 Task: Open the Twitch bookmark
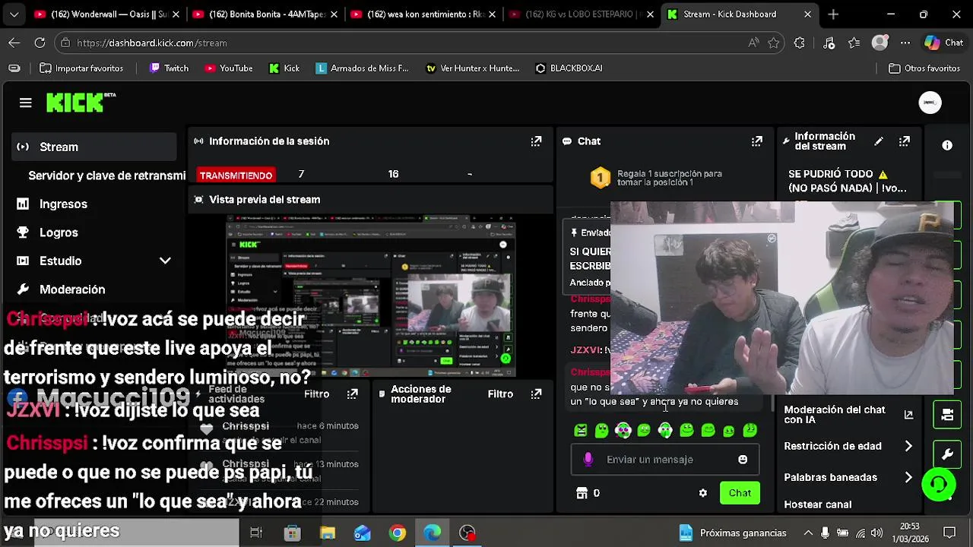[169, 68]
